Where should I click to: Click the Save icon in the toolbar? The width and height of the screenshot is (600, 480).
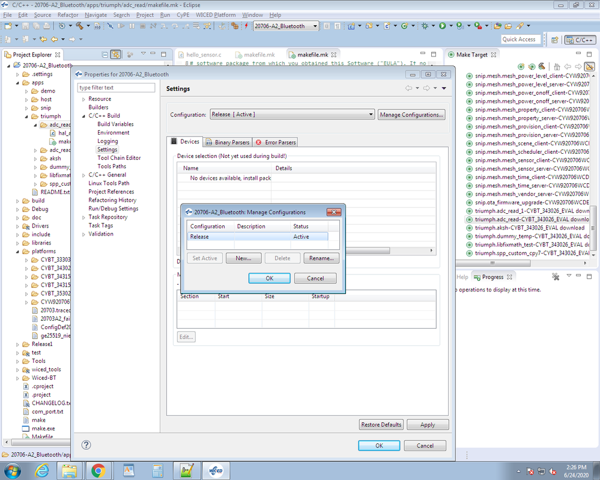[x=25, y=27]
